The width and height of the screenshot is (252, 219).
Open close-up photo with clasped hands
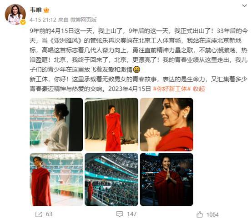point(166,124)
